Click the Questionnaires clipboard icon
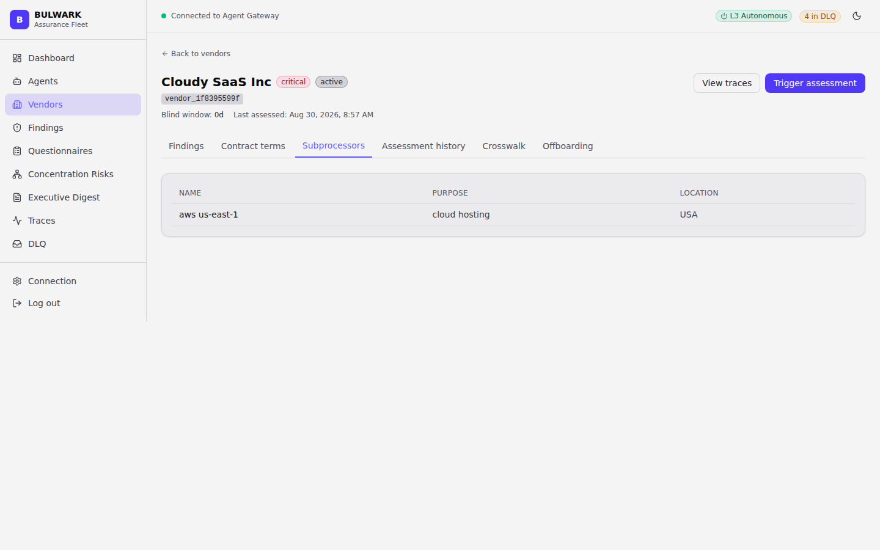The width and height of the screenshot is (880, 550). coord(17,151)
